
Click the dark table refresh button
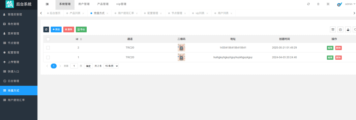[46, 30]
